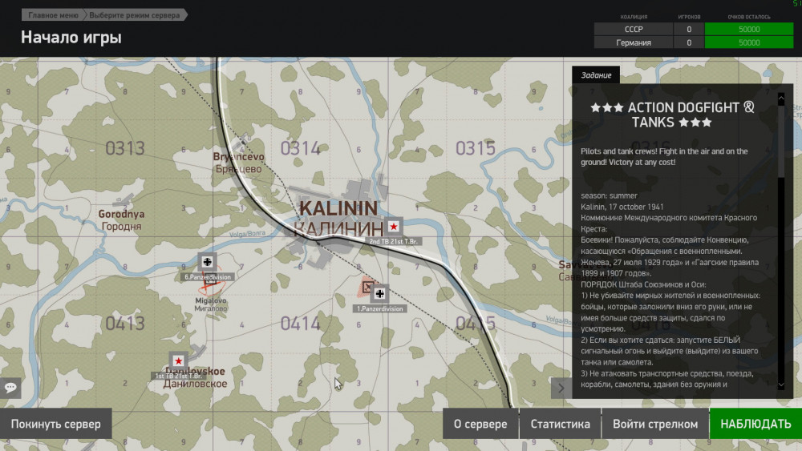The height and width of the screenshot is (451, 802).
Task: Open the О сервере button
Action: click(480, 424)
